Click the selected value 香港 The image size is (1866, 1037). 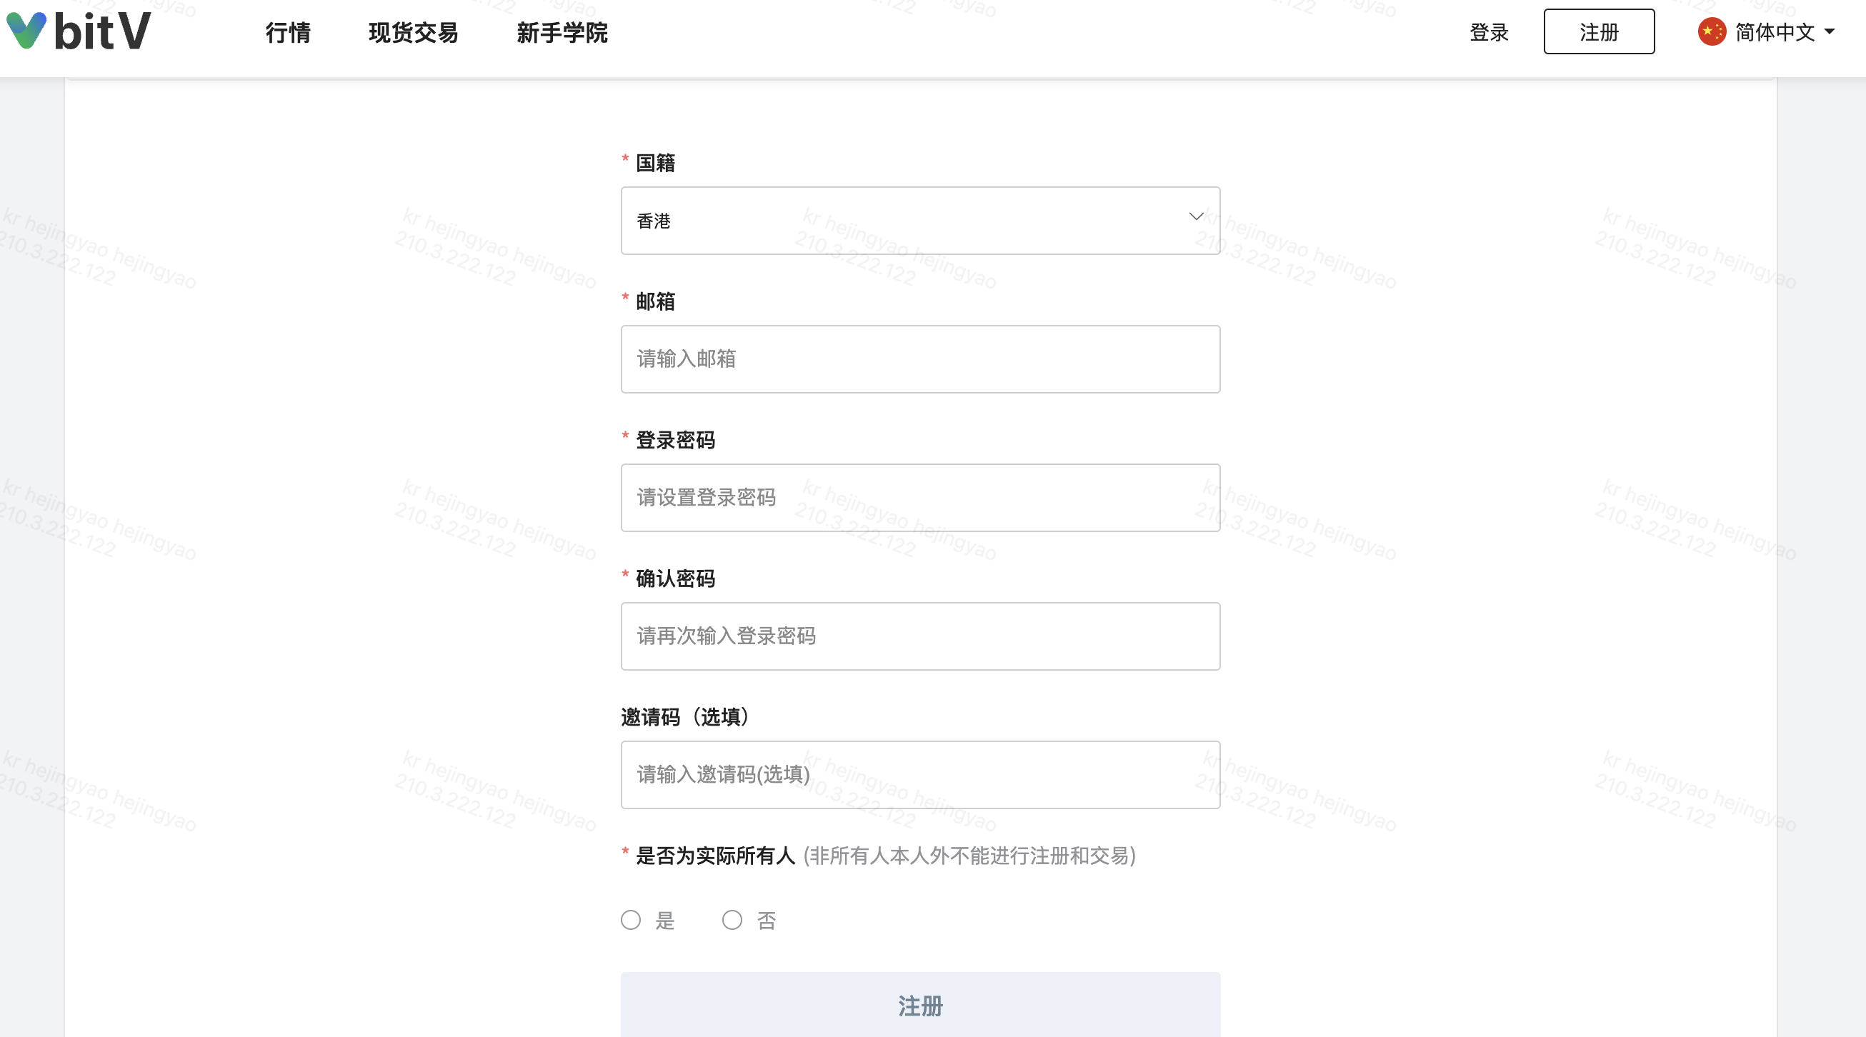pos(653,221)
